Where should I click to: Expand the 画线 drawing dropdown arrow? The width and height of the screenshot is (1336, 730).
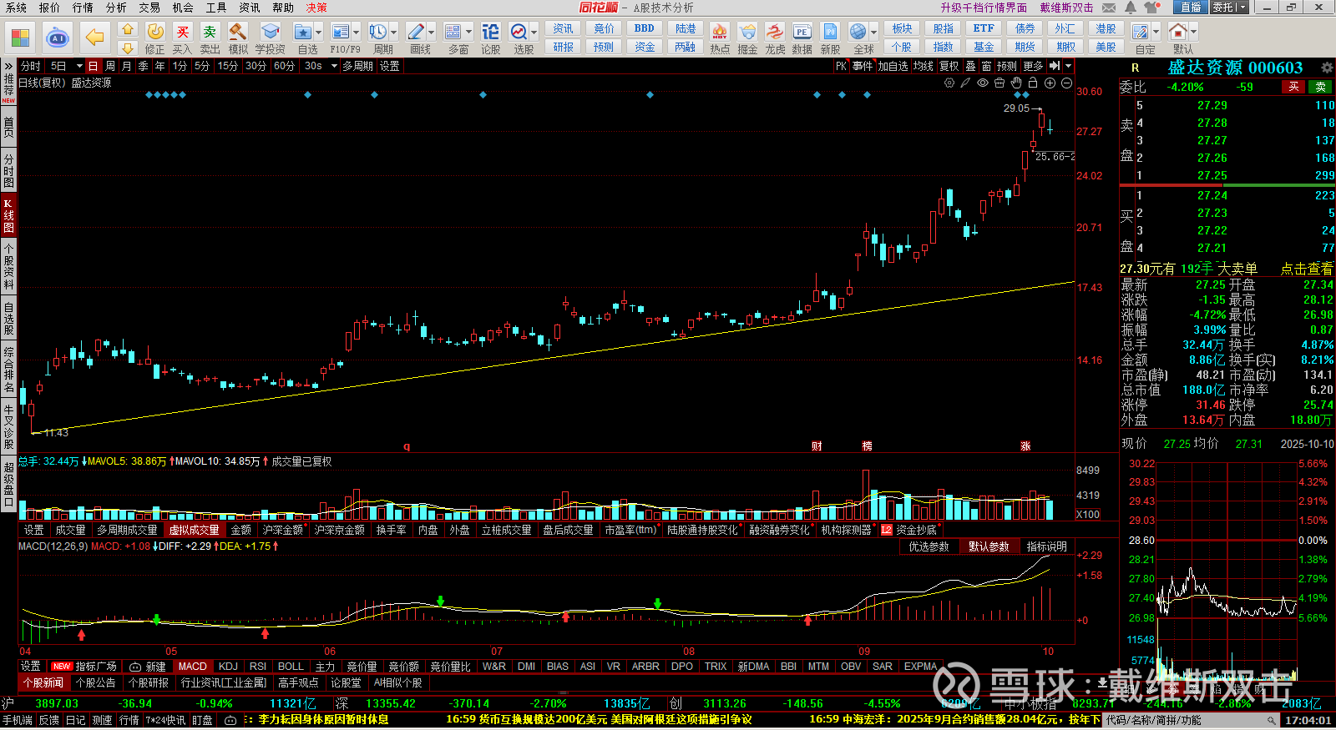pos(431,32)
